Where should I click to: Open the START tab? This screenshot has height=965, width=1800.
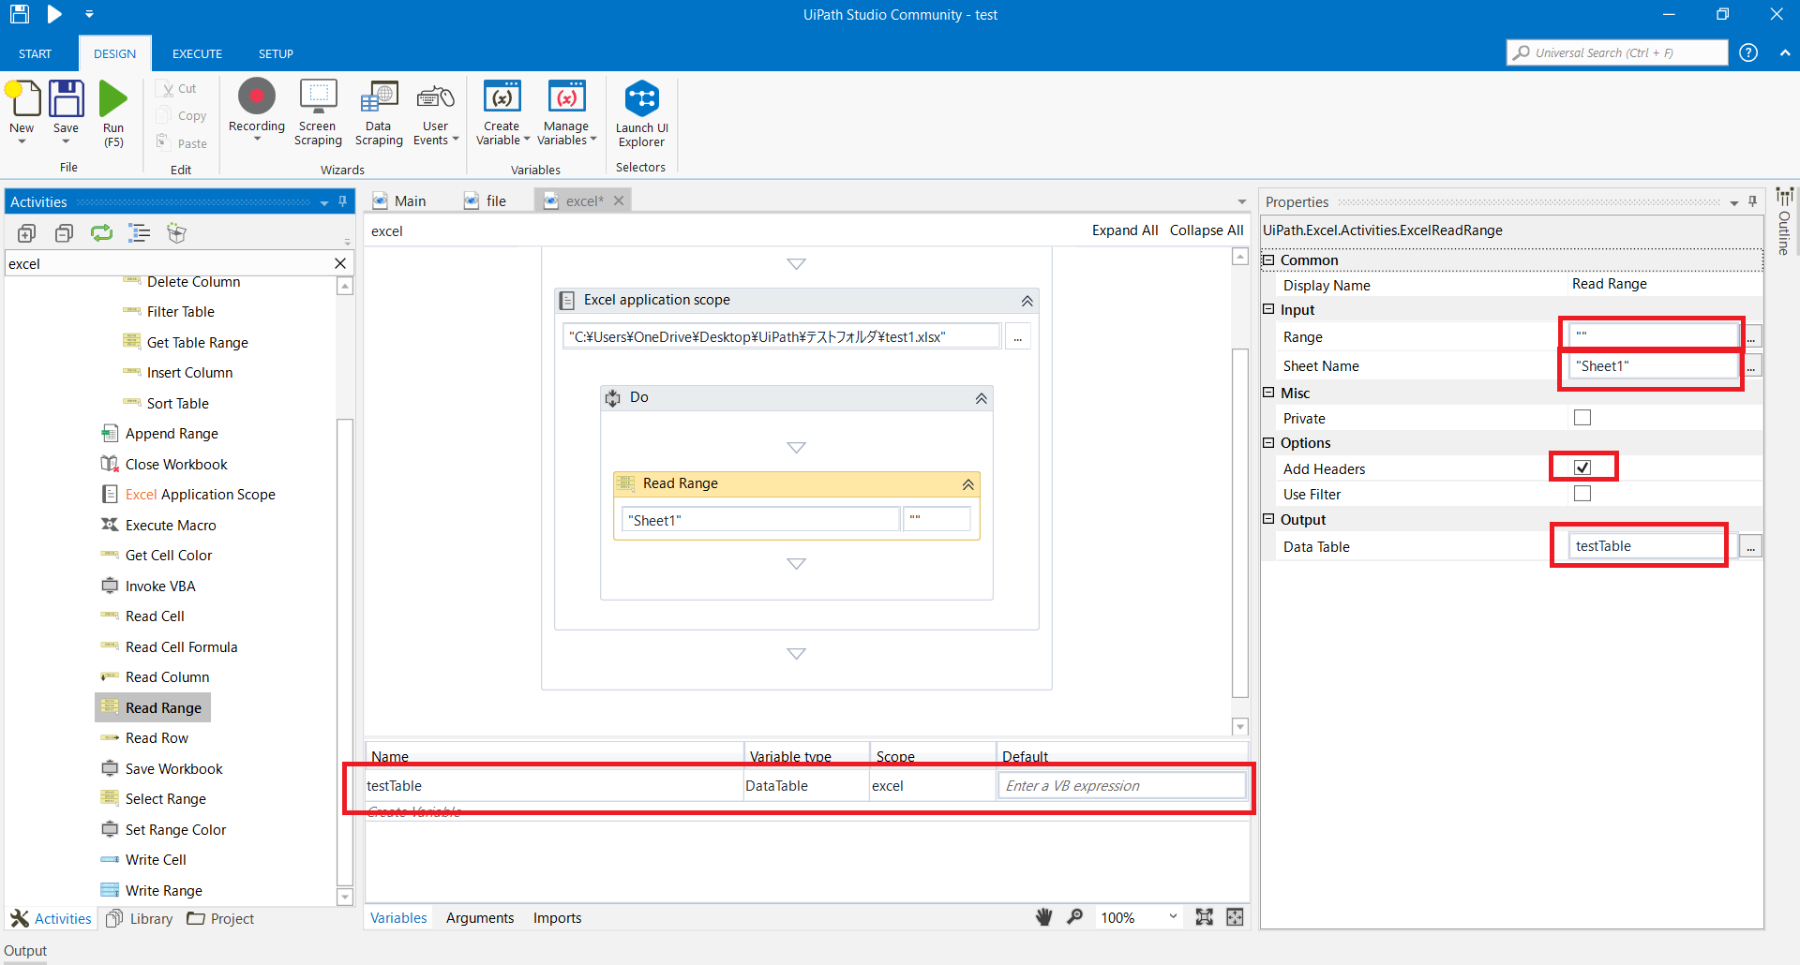[x=35, y=53]
